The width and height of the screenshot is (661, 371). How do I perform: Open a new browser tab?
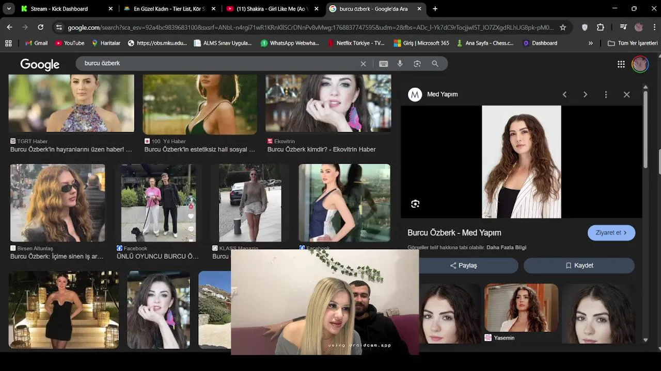point(435,9)
